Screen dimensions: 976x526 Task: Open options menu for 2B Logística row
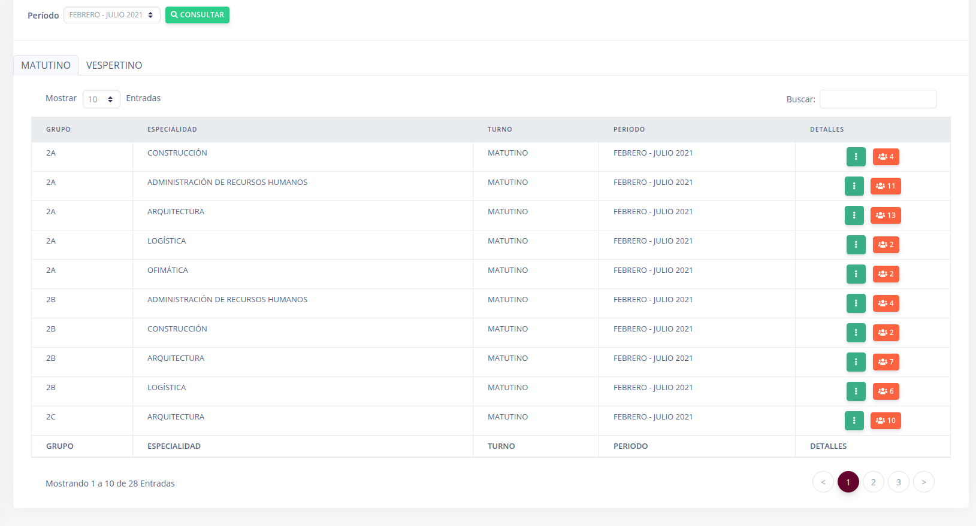[856, 391]
